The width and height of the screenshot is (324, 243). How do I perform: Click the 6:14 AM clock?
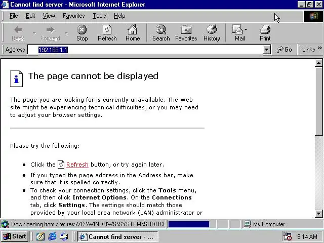tap(307, 236)
